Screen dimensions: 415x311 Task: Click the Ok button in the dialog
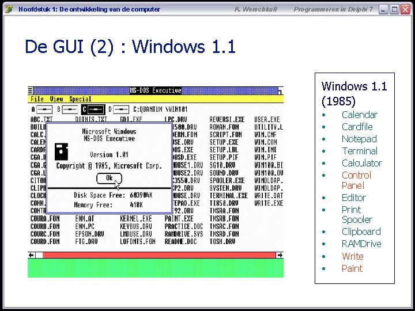point(109,178)
